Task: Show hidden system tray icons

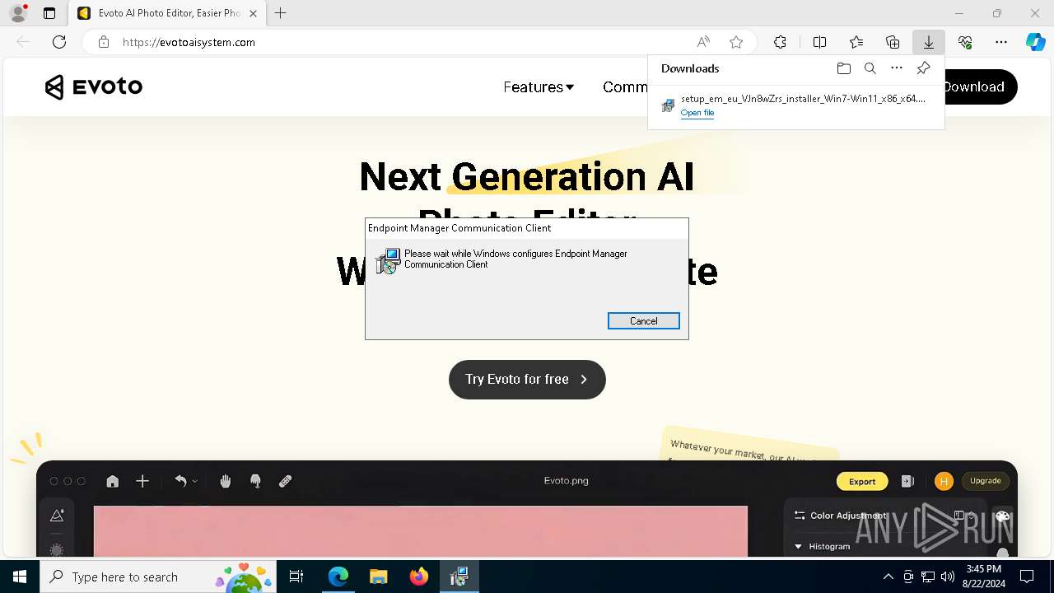Action: pyautogui.click(x=888, y=577)
